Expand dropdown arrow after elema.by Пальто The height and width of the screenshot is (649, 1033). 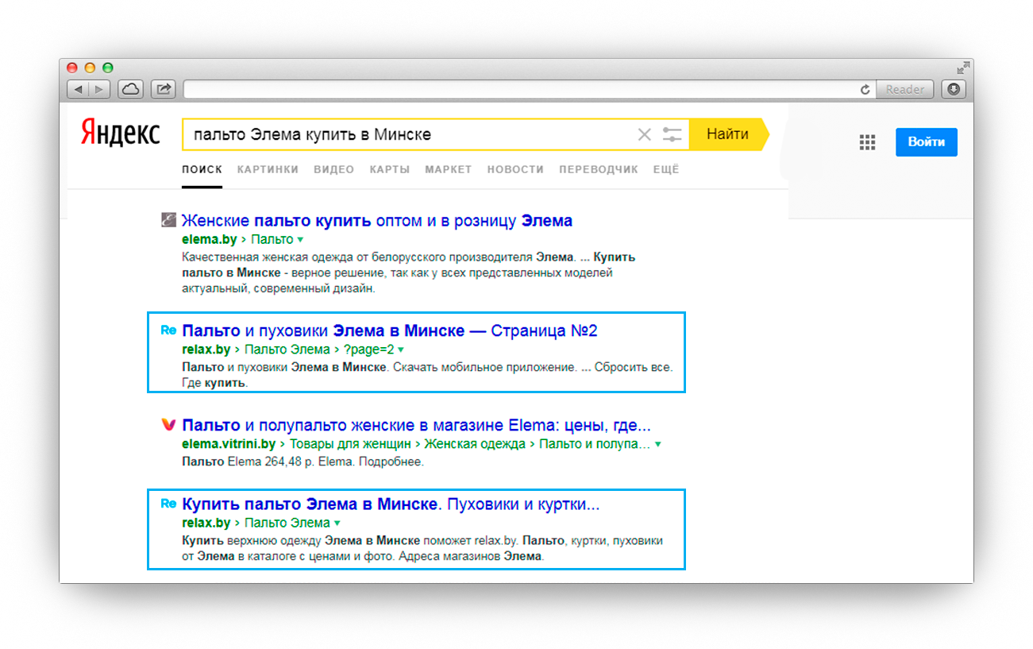click(x=300, y=240)
